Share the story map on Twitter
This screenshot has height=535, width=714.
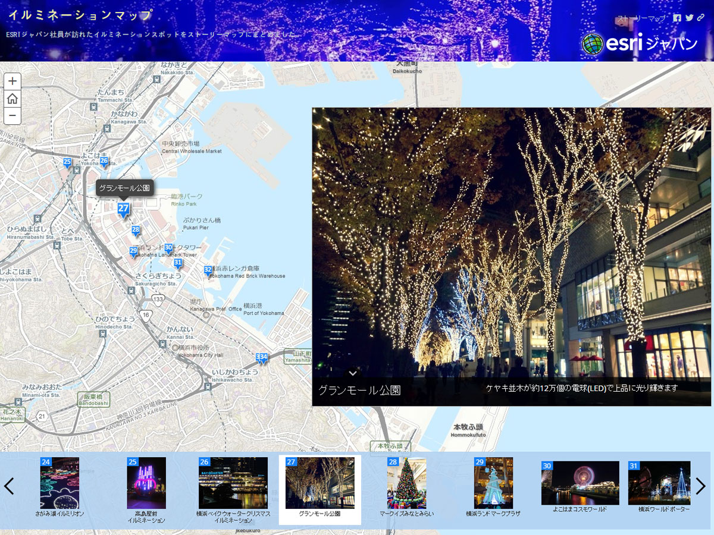tap(690, 18)
